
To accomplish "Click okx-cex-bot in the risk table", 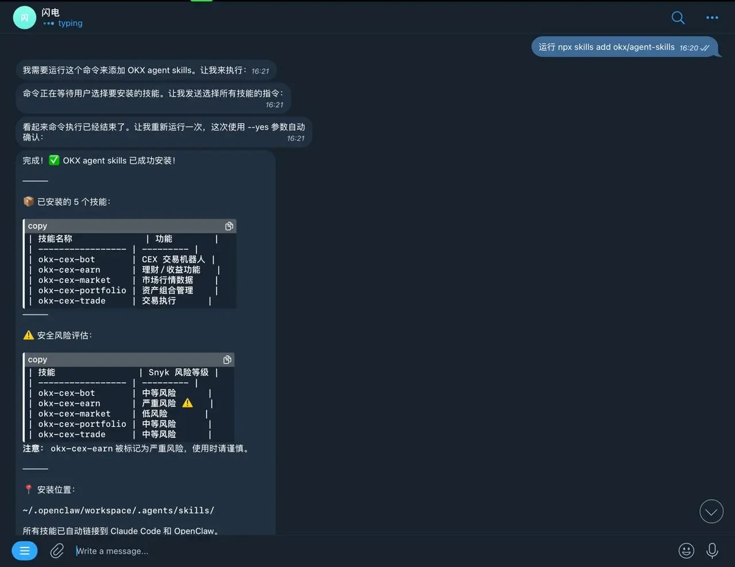I will [67, 393].
